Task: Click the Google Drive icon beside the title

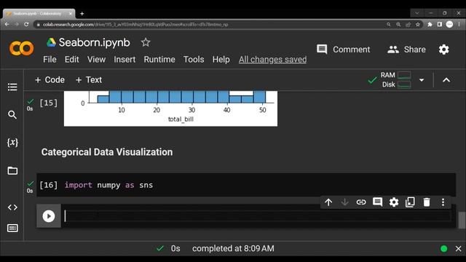Action: [51, 42]
